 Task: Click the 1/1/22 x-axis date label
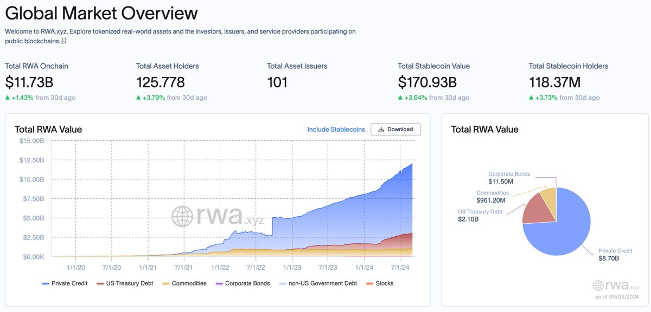tap(220, 267)
